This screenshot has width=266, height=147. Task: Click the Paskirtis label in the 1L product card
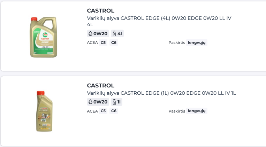click(176, 111)
